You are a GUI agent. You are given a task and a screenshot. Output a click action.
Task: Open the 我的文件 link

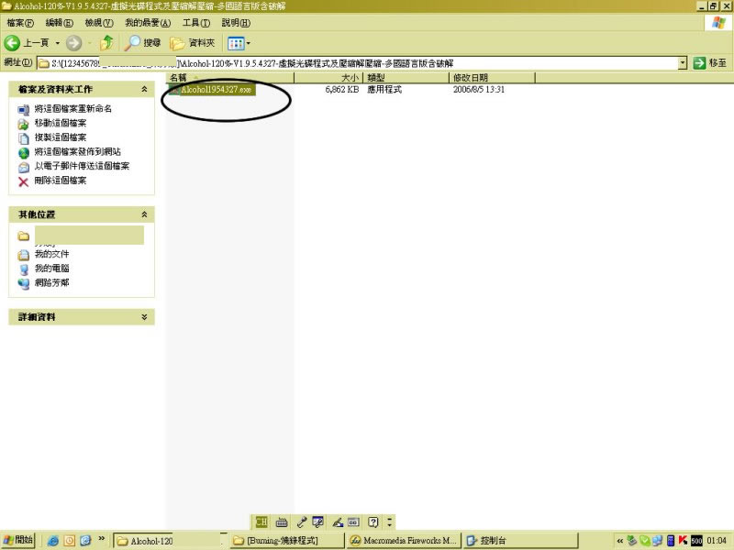52,254
